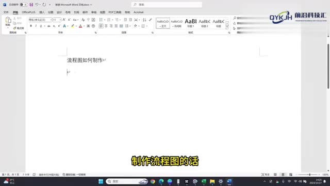
Task: Apply the yellow text highlight color
Action: pyautogui.click(x=73, y=26)
